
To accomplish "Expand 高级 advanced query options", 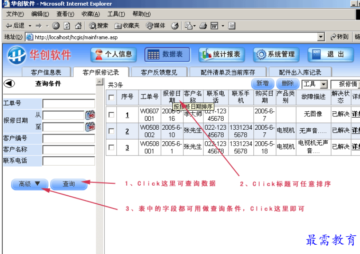I will click(30, 184).
